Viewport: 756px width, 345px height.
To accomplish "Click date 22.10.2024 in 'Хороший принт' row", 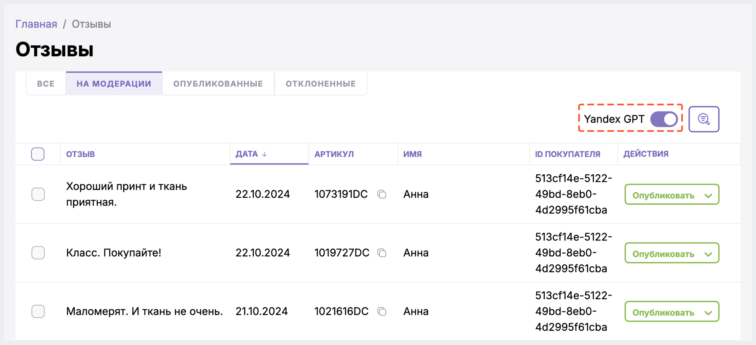I will pyautogui.click(x=263, y=194).
